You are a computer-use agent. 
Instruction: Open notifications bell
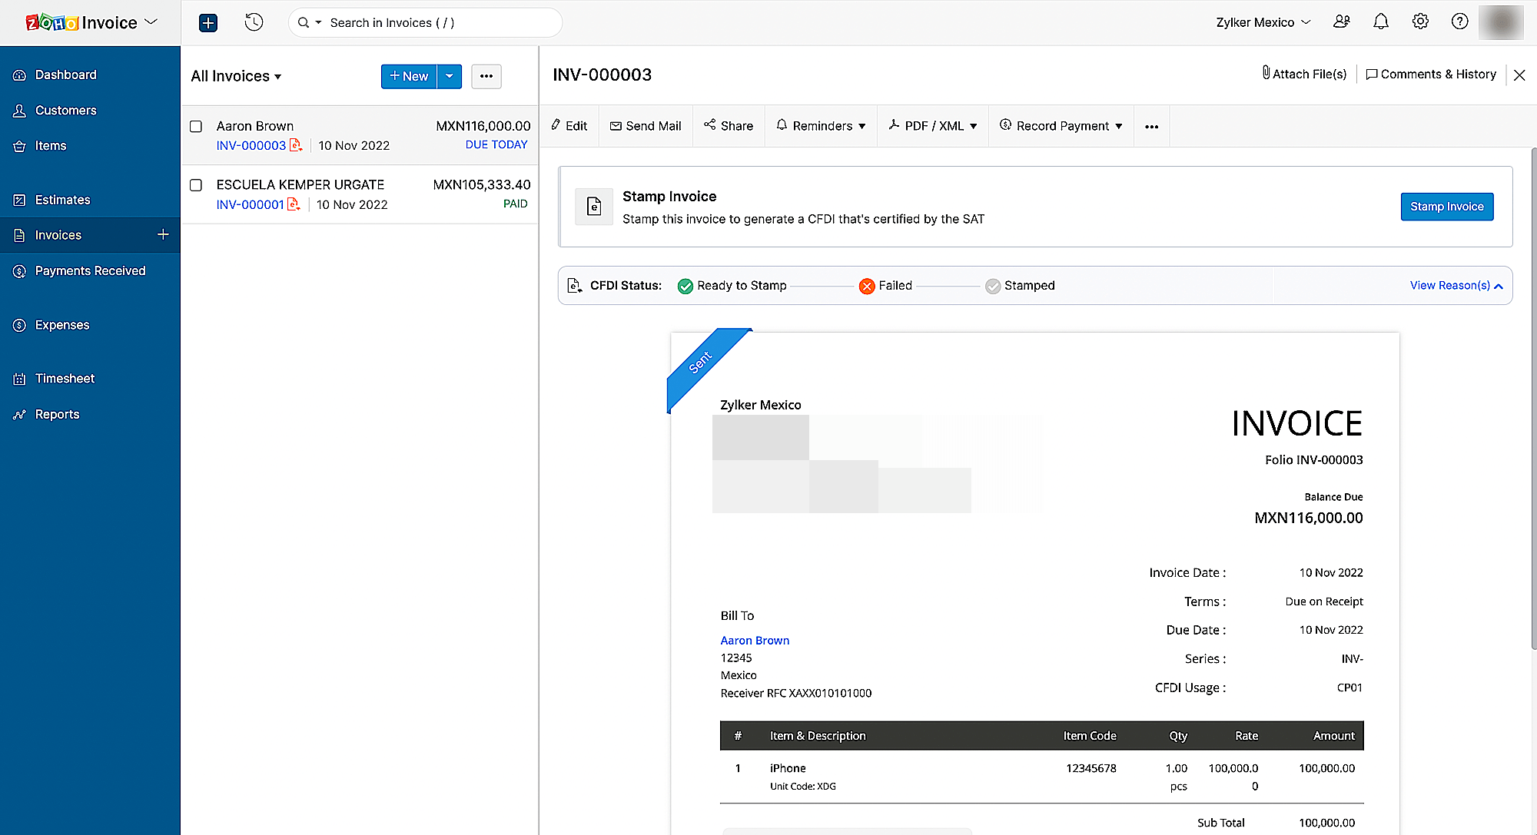tap(1380, 22)
